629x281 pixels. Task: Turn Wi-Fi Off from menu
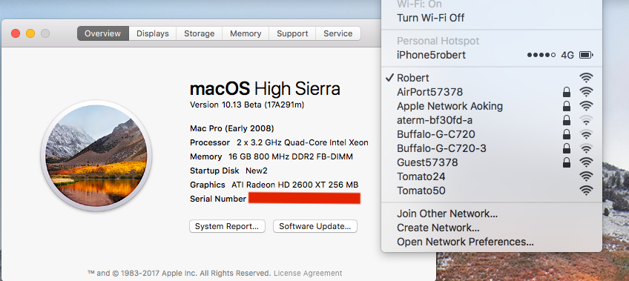click(491, 18)
